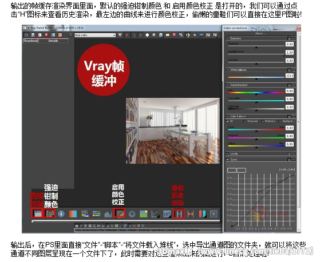The width and height of the screenshot is (336, 262).
Task: Click the reset icon in Curve header
Action: [x=289, y=160]
